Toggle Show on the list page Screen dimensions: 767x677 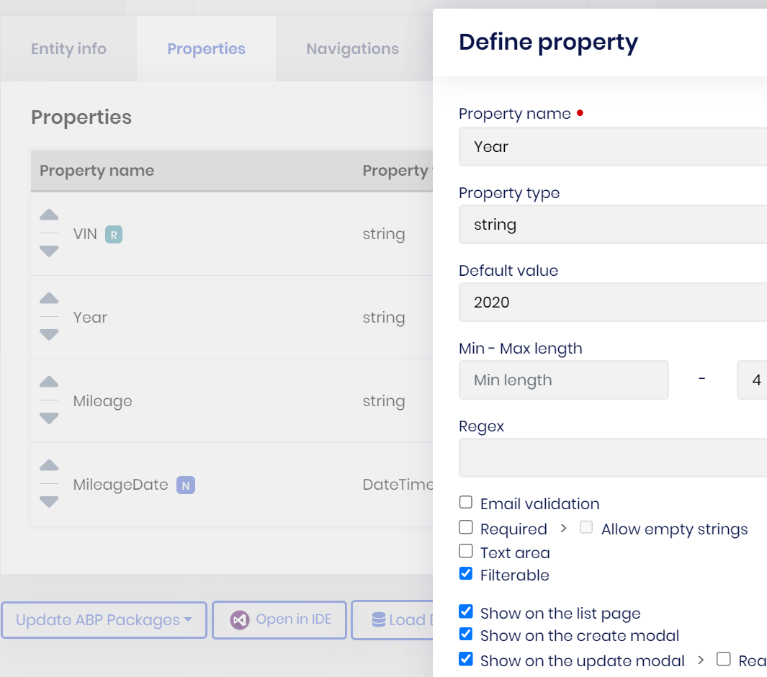click(x=466, y=612)
